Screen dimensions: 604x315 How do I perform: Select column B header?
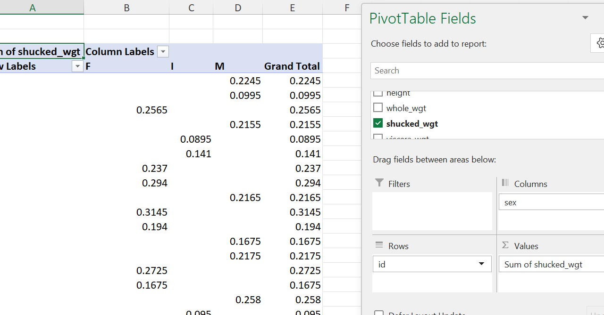point(126,7)
